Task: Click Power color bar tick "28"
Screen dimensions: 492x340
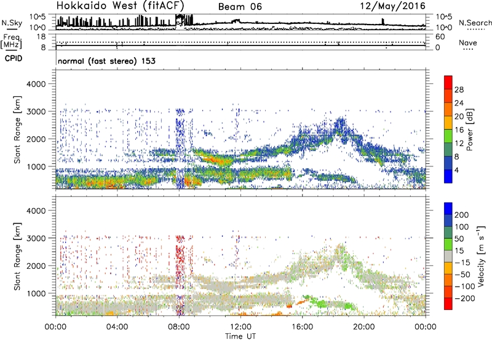Action: (x=459, y=90)
